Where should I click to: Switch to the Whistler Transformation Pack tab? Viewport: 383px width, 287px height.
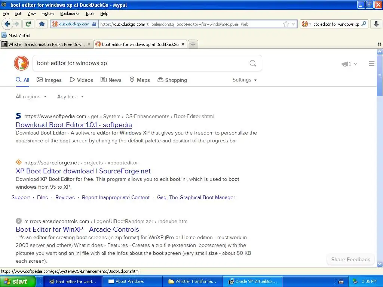(46, 44)
